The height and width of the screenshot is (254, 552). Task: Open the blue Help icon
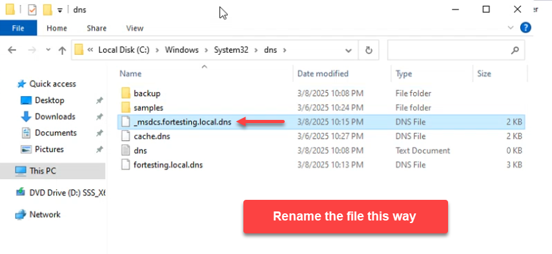click(526, 28)
